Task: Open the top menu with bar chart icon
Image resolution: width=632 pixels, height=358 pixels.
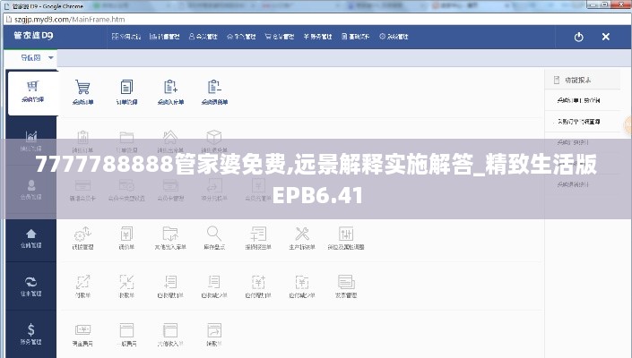Action: click(x=164, y=37)
